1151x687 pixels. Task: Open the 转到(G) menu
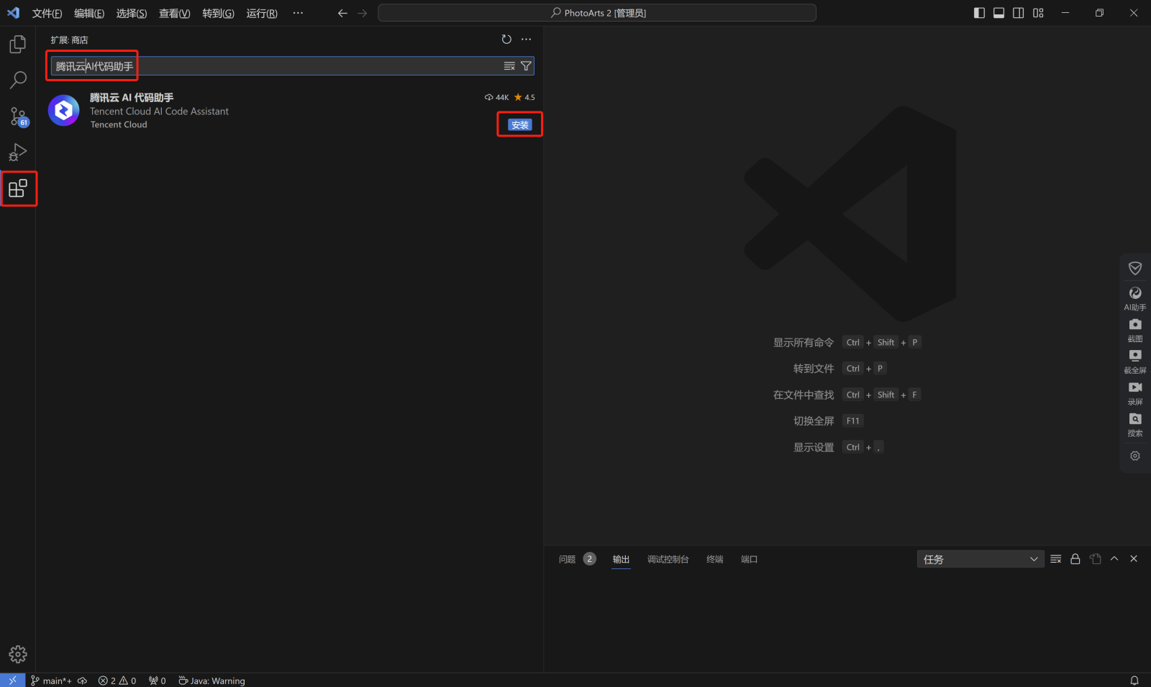point(218,14)
